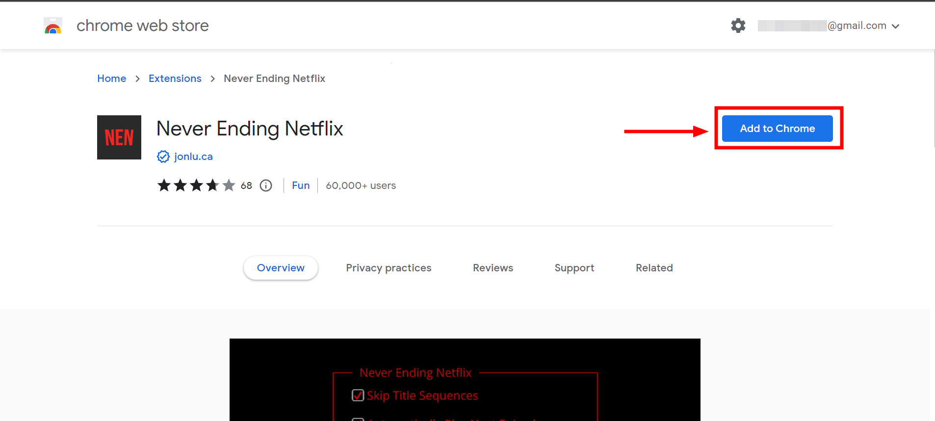The width and height of the screenshot is (935, 421).
Task: Select the Overview tab
Action: [x=281, y=268]
